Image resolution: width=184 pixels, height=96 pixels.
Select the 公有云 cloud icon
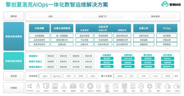coord(177,86)
